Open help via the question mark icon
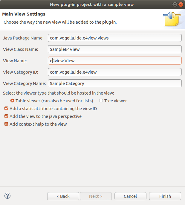 coord(8,196)
